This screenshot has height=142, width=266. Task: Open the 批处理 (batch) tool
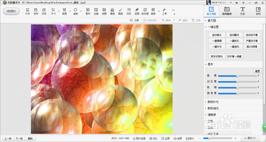point(145,11)
